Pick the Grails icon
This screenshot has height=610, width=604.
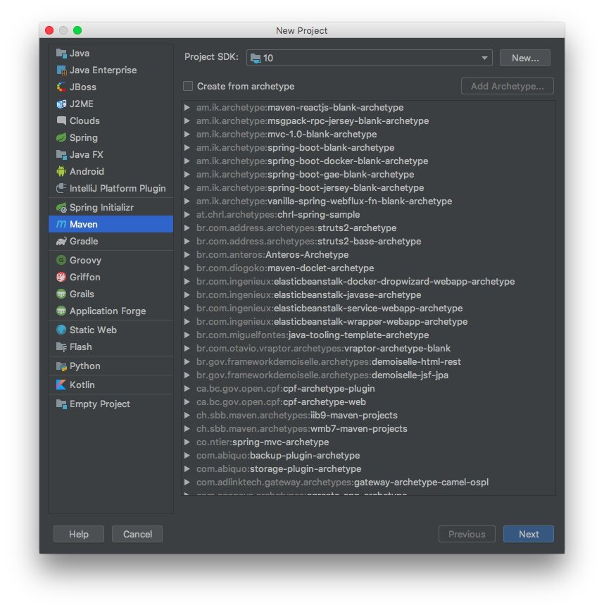[x=61, y=294]
